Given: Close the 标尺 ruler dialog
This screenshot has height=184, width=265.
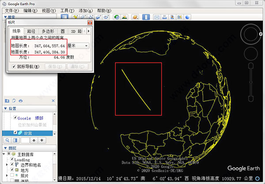Looking at the screenshot, I should click(90, 23).
